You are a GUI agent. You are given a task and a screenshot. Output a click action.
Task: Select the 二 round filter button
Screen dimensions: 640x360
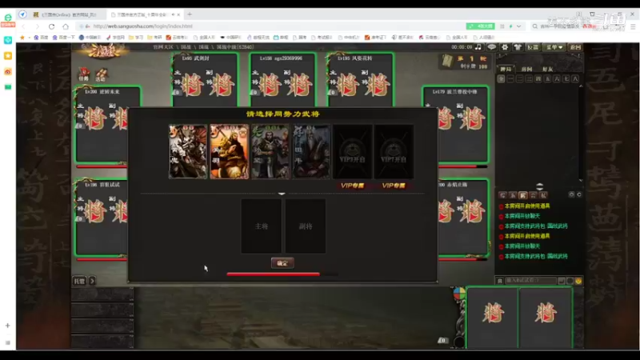tap(519, 78)
